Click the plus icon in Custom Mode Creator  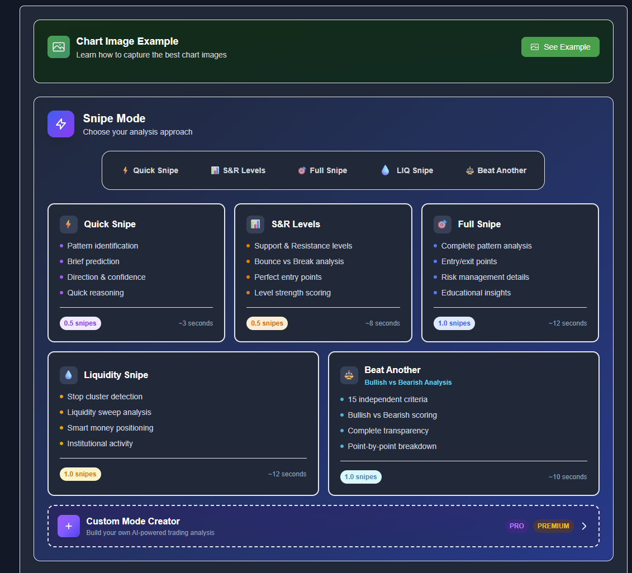(x=68, y=526)
